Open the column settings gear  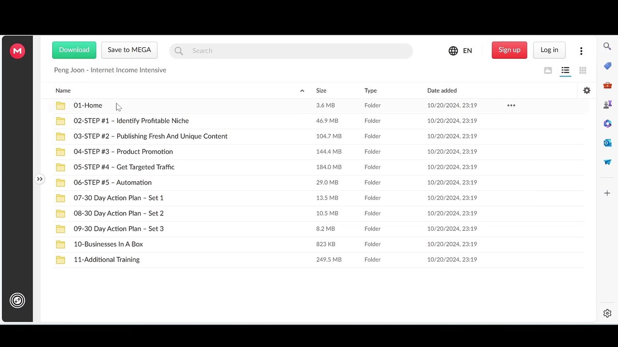tap(587, 91)
